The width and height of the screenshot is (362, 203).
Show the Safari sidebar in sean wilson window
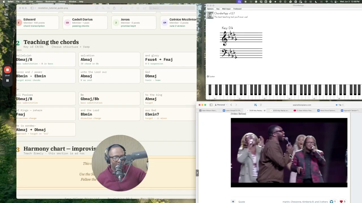tap(211, 105)
